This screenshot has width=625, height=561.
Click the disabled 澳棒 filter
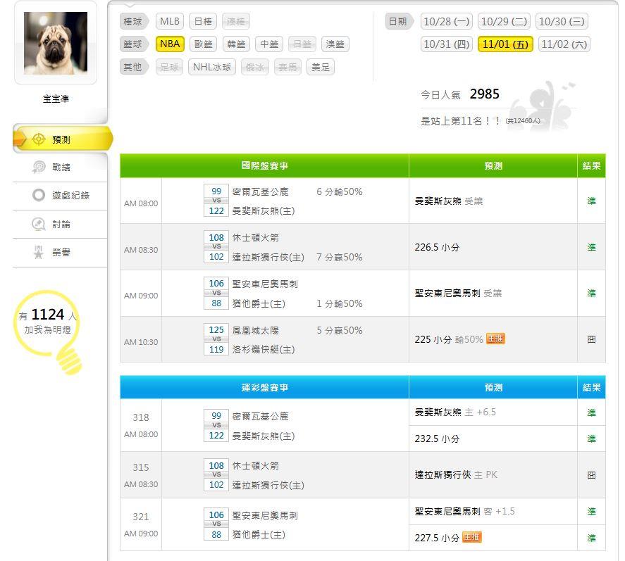[236, 21]
